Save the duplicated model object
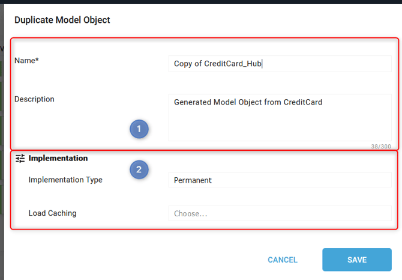 [357, 260]
